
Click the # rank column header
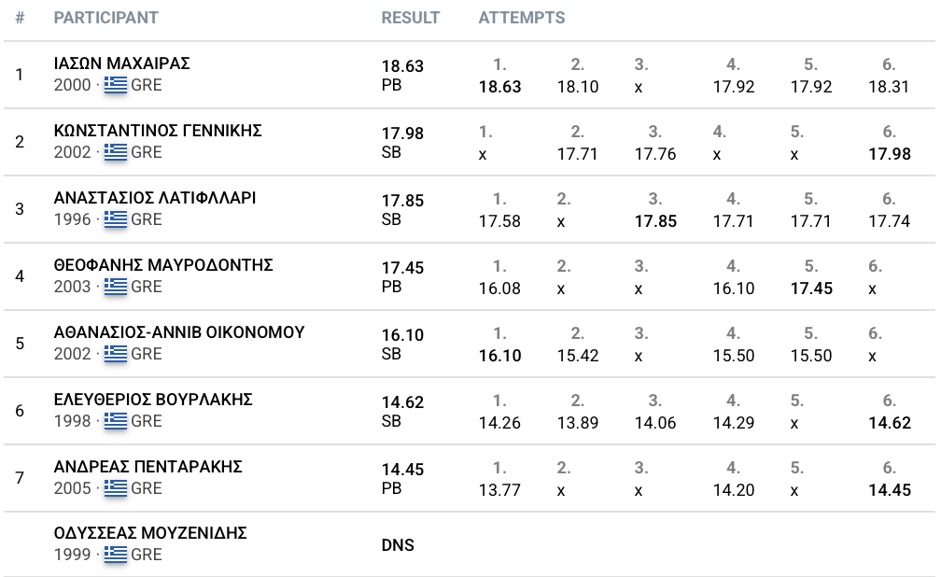tap(20, 18)
